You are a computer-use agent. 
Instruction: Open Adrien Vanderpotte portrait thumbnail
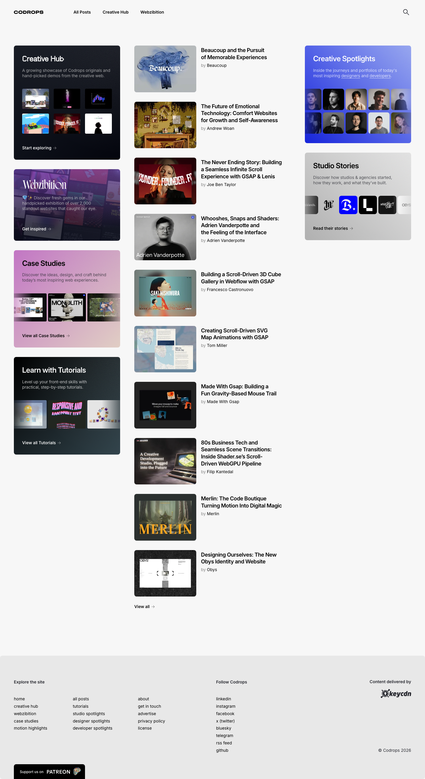[x=165, y=237]
